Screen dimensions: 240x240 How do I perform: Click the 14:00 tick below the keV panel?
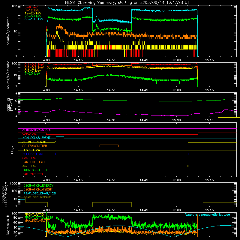[x=46, y=60]
